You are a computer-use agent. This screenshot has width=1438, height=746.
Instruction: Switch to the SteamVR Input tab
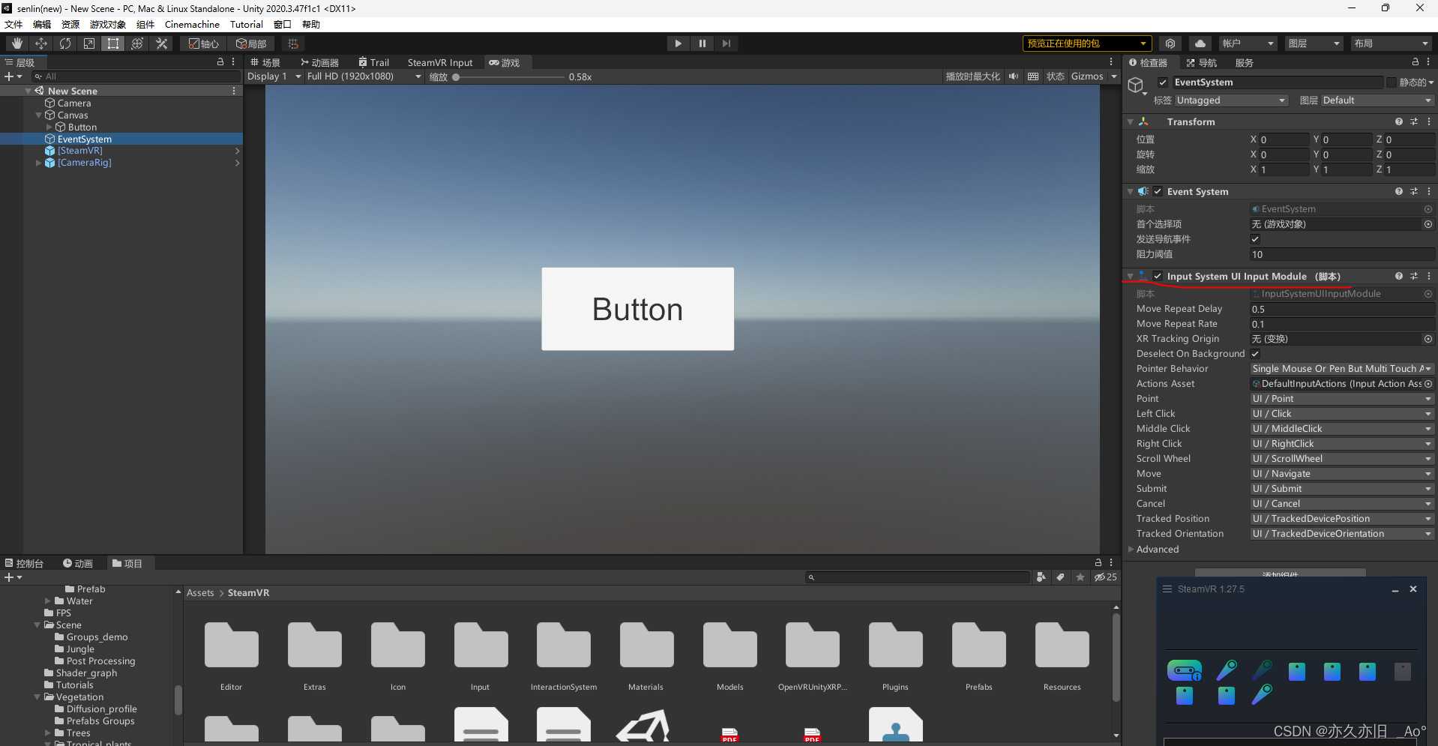point(440,63)
